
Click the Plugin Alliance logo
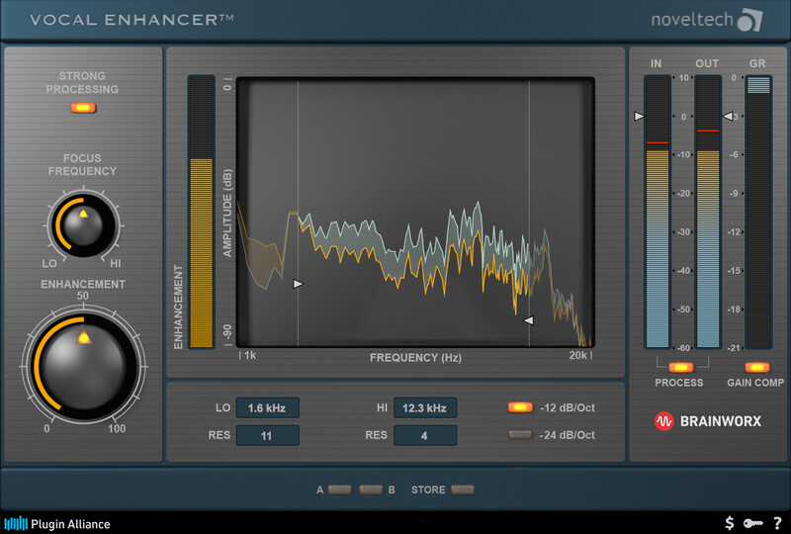pyautogui.click(x=57, y=524)
